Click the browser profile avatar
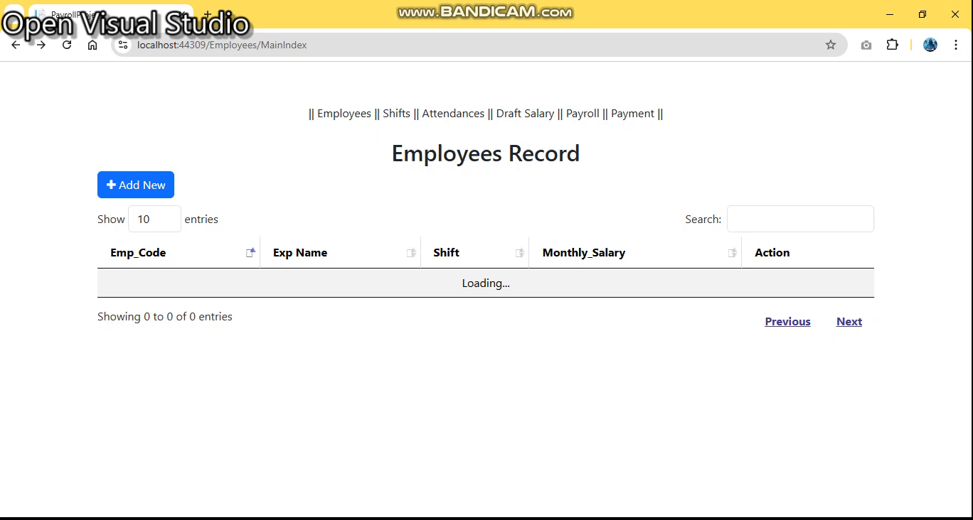This screenshot has height=520, width=973. (930, 44)
